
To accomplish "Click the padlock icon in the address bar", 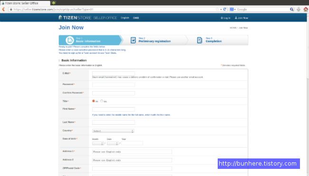I will click(11, 9).
